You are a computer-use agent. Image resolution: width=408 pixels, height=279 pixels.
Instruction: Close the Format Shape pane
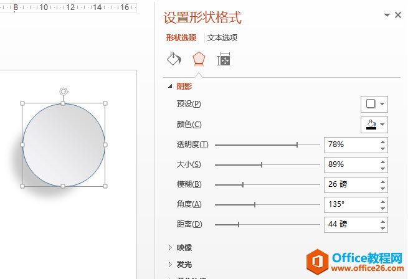(398, 15)
